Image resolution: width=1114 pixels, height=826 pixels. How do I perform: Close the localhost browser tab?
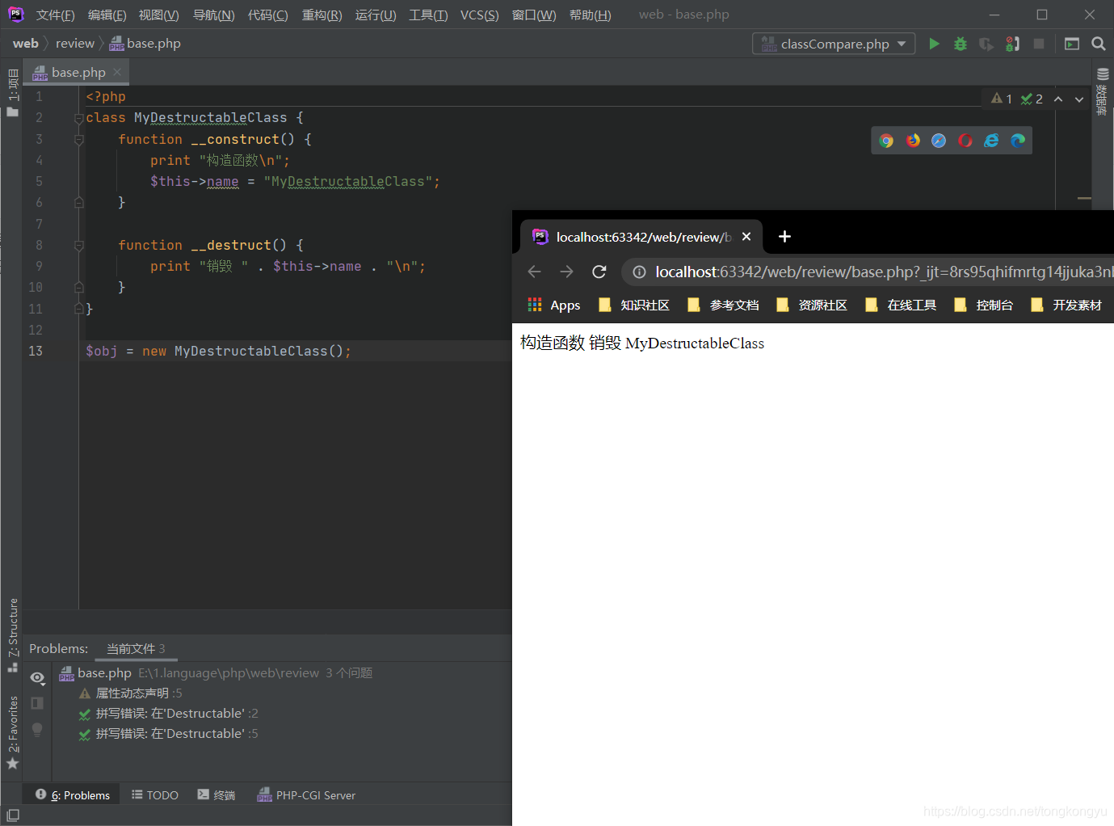[746, 237]
